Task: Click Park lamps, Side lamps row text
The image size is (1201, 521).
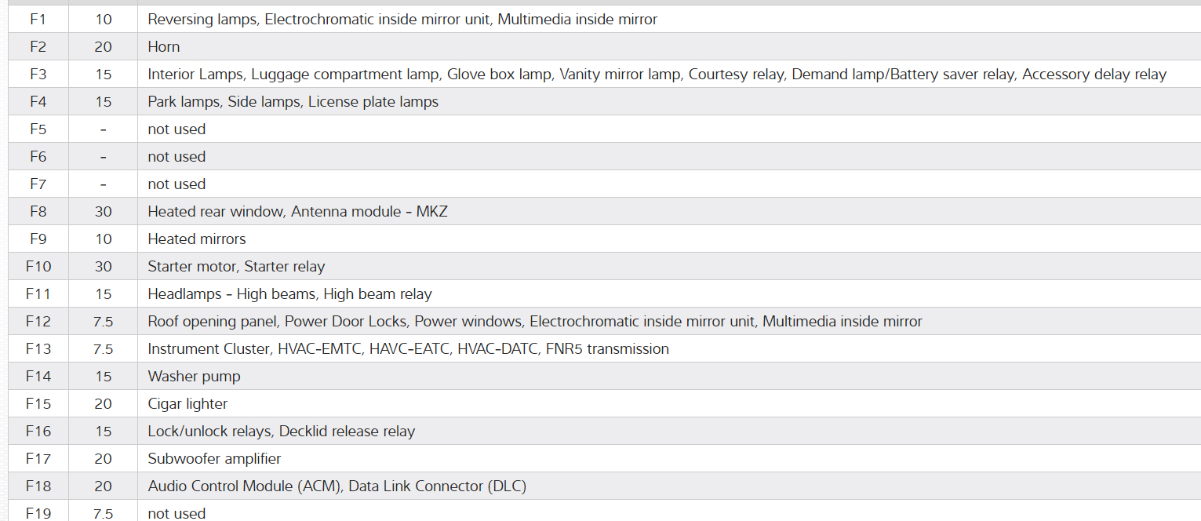Action: (293, 102)
